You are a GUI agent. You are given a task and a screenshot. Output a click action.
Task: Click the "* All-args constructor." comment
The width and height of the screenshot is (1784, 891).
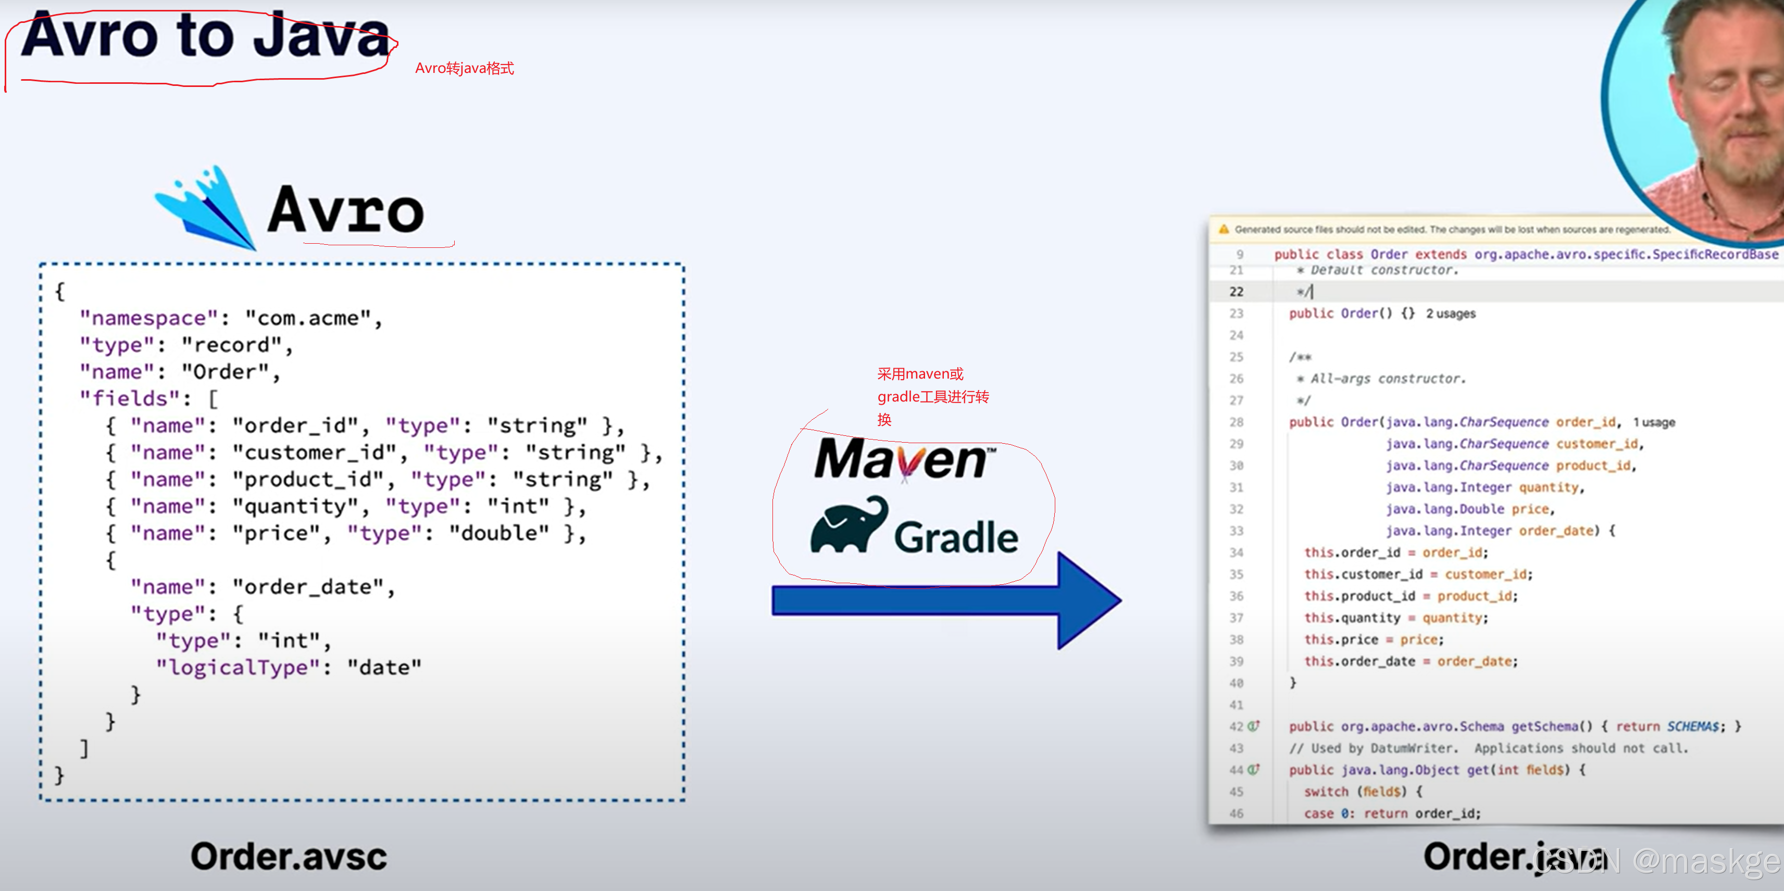1381,379
